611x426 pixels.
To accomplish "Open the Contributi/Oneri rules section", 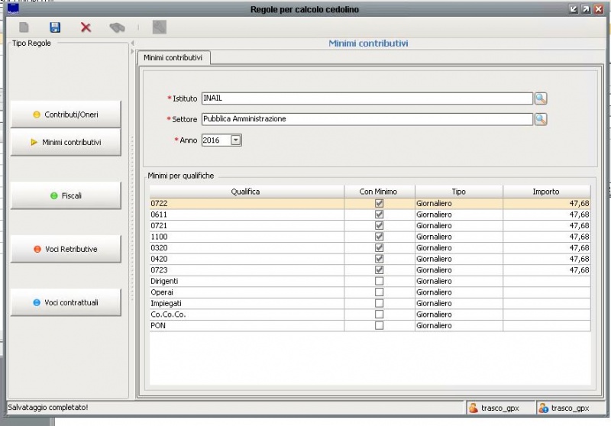I will coord(66,115).
